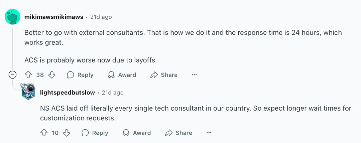Reply to the lightspeedbutslow comment
Screen dimensions: 361x143
95,133
